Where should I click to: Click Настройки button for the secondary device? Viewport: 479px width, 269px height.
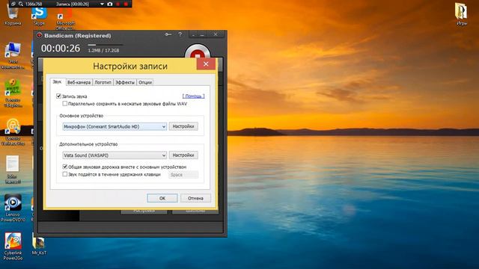(x=183, y=155)
